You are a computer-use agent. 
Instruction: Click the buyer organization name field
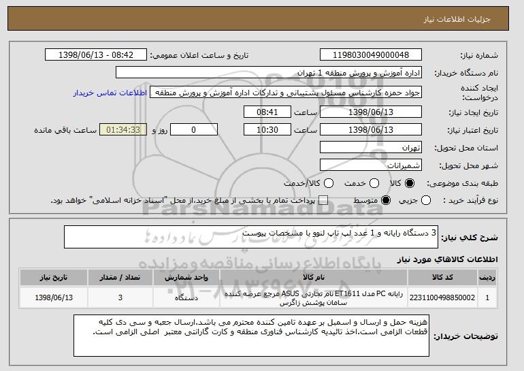point(269,73)
